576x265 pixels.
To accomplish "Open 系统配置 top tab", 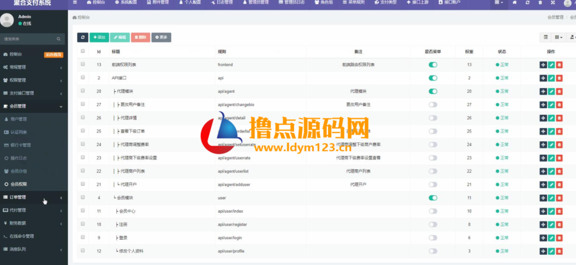I will click(x=126, y=2).
